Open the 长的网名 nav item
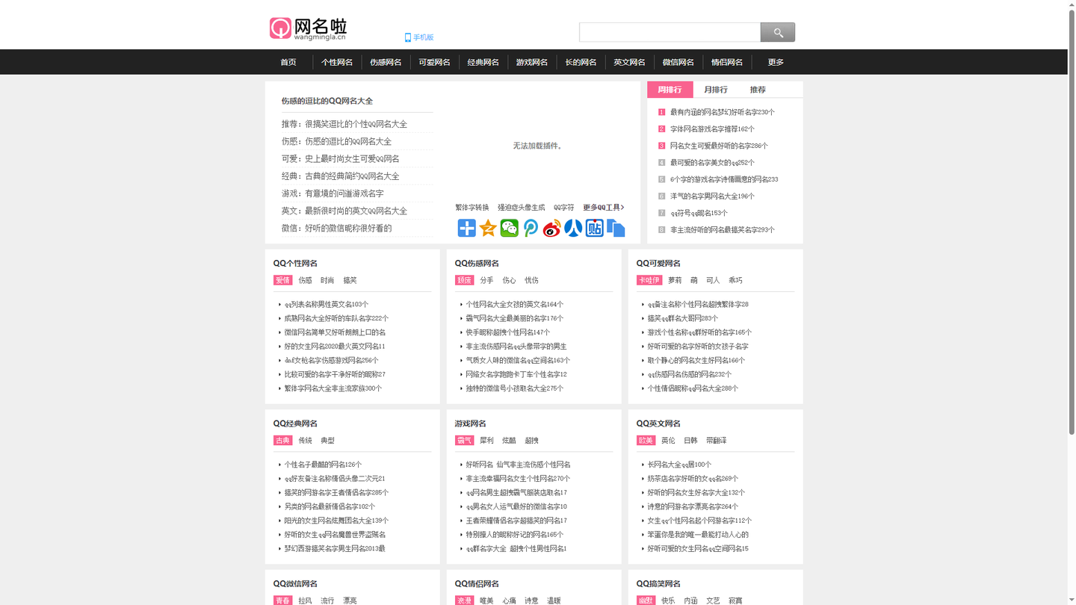The height and width of the screenshot is (605, 1076). coord(581,62)
